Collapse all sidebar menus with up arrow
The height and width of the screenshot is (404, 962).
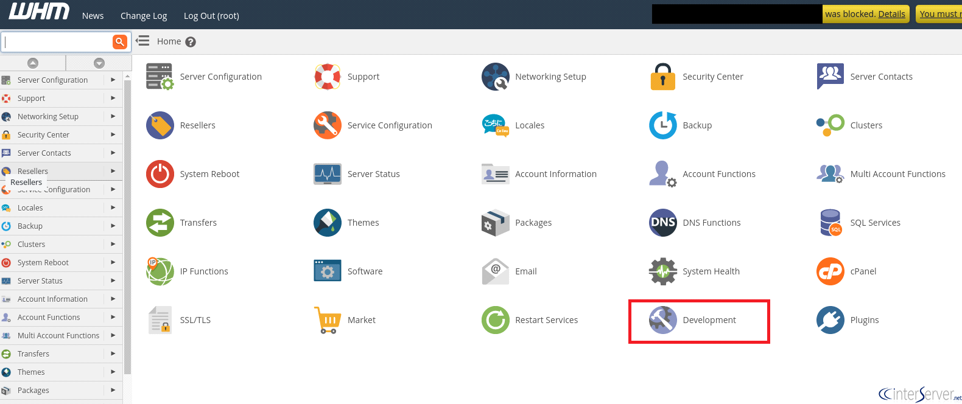(x=33, y=63)
